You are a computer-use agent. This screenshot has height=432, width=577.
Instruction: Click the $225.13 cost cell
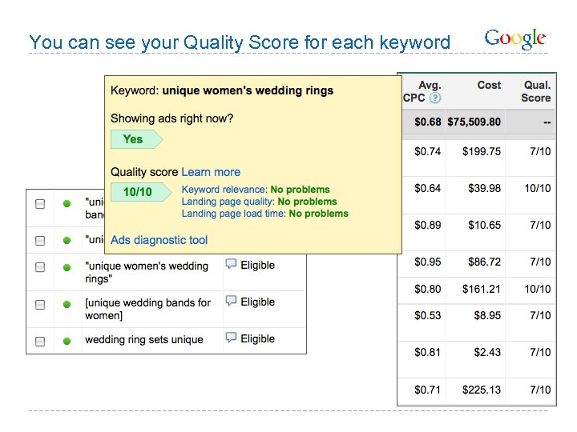point(482,390)
